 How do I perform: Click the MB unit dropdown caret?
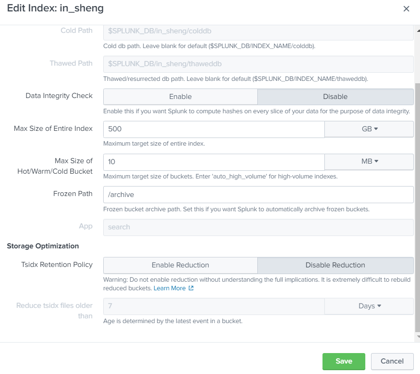376,161
